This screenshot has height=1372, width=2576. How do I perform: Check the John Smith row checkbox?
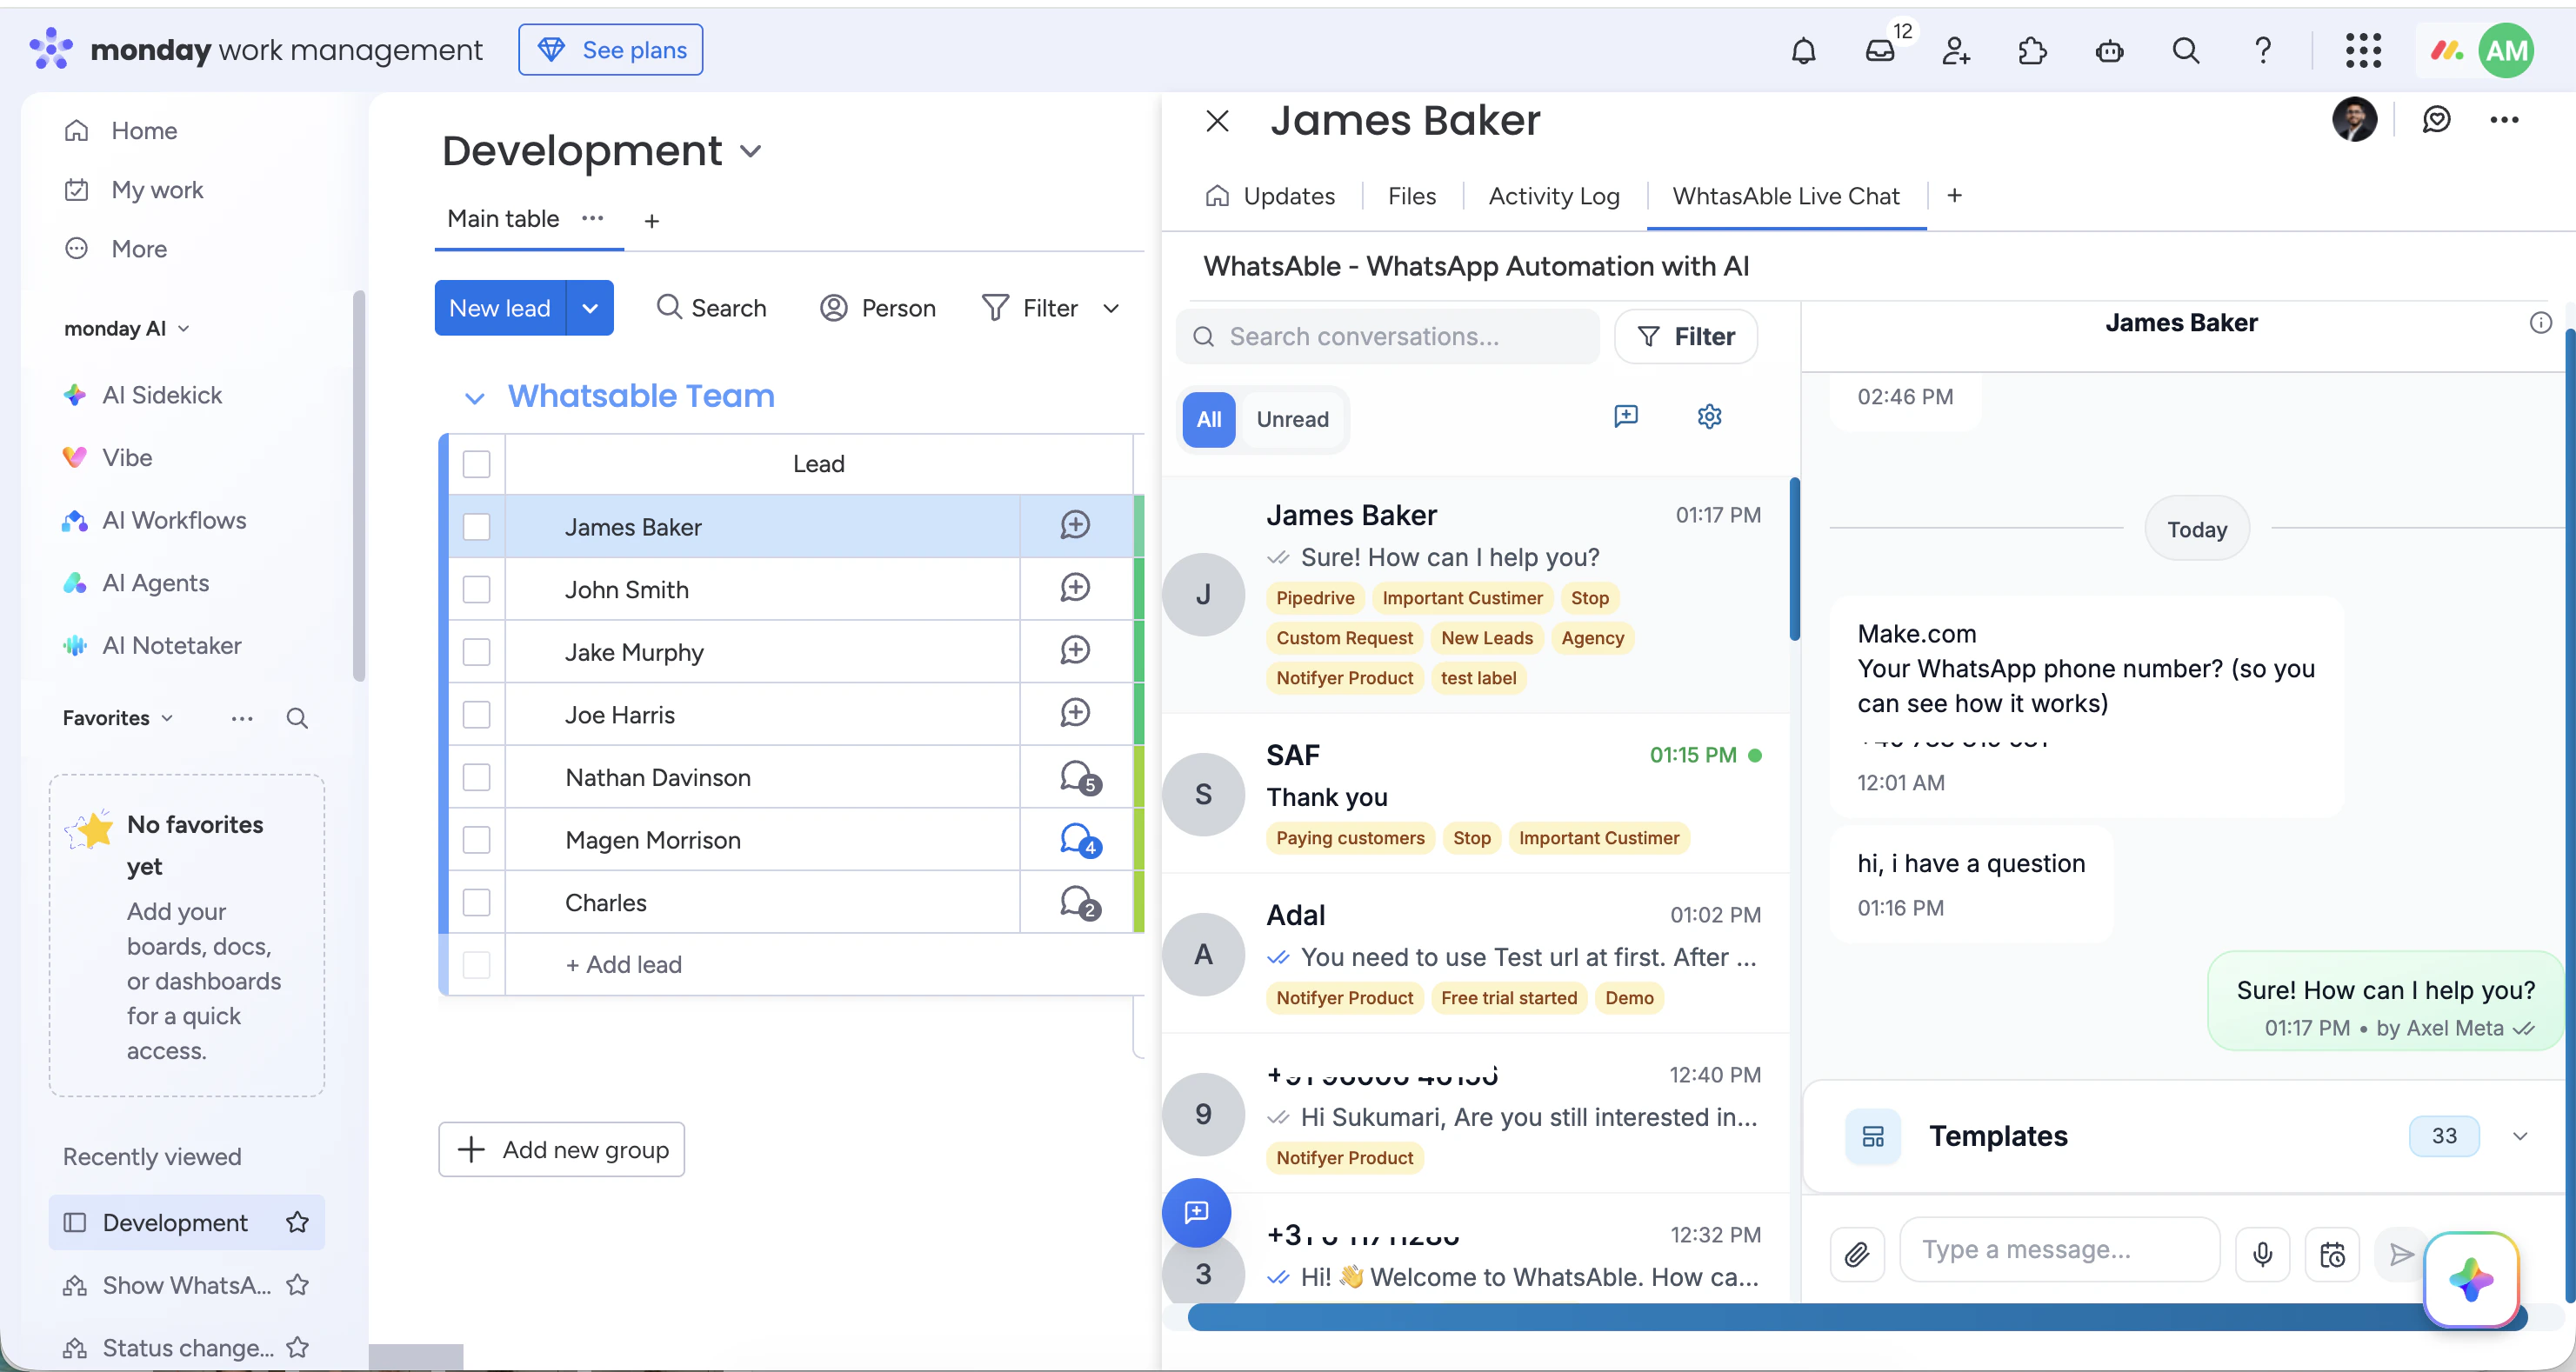(476, 590)
